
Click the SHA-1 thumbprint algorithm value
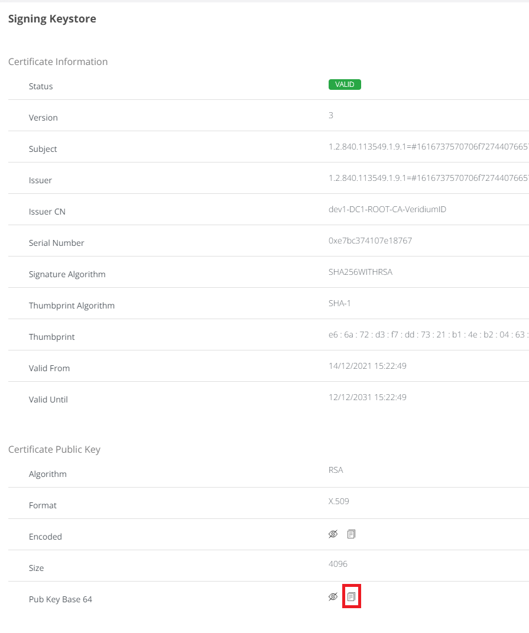click(x=340, y=303)
